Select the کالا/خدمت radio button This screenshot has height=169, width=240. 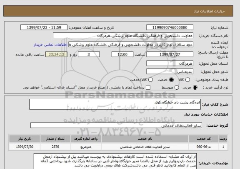(150, 80)
